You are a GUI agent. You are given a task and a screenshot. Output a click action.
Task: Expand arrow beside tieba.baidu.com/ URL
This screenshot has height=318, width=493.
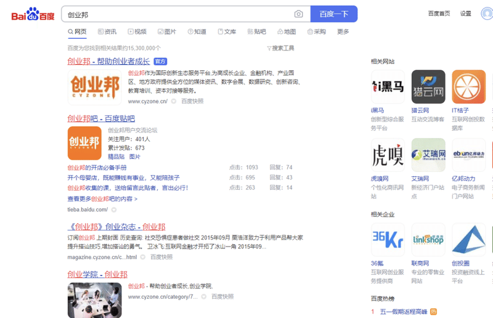coord(114,210)
